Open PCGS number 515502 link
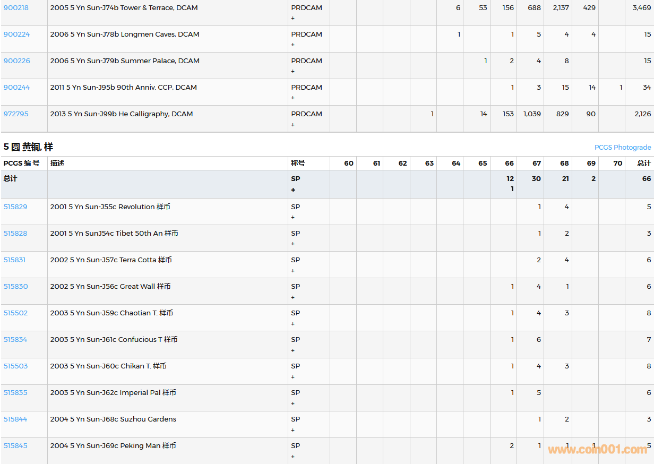Viewport: 654px width, 464px height. pos(15,313)
